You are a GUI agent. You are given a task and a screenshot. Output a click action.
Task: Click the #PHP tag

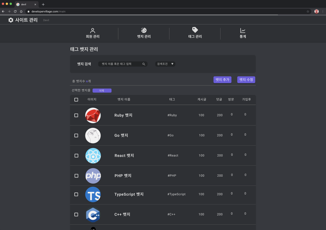click(172, 176)
